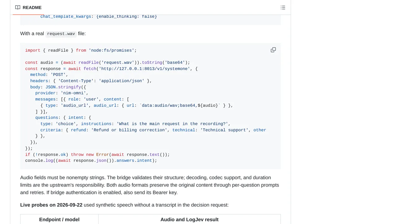Screen dimensions: 398x224
Task: Click the 'choice' type value
Action: [x=66, y=124]
